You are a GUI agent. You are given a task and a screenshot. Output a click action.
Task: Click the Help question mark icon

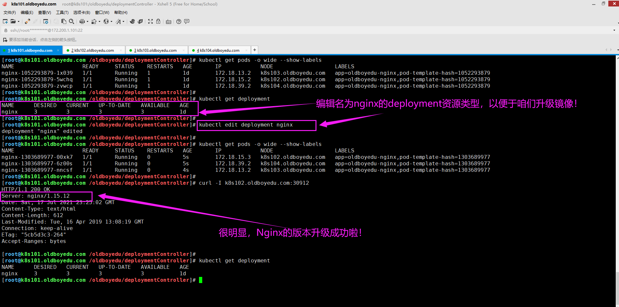179,21
